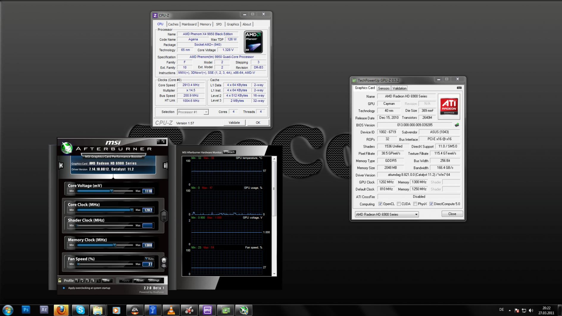Image resolution: width=562 pixels, height=316 pixels.
Task: Toggle the OpenCL checkbox in GPU-Z
Action: click(380, 204)
